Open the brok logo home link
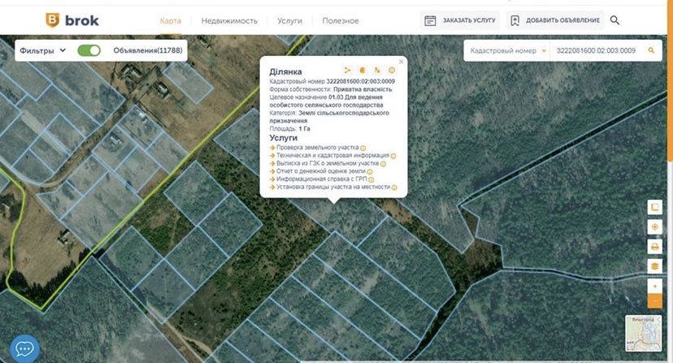The image size is (673, 363). [72, 20]
